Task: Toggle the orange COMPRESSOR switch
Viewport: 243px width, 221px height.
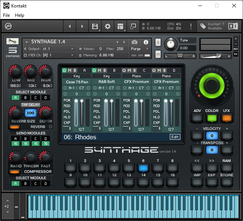Action: (x=15, y=172)
